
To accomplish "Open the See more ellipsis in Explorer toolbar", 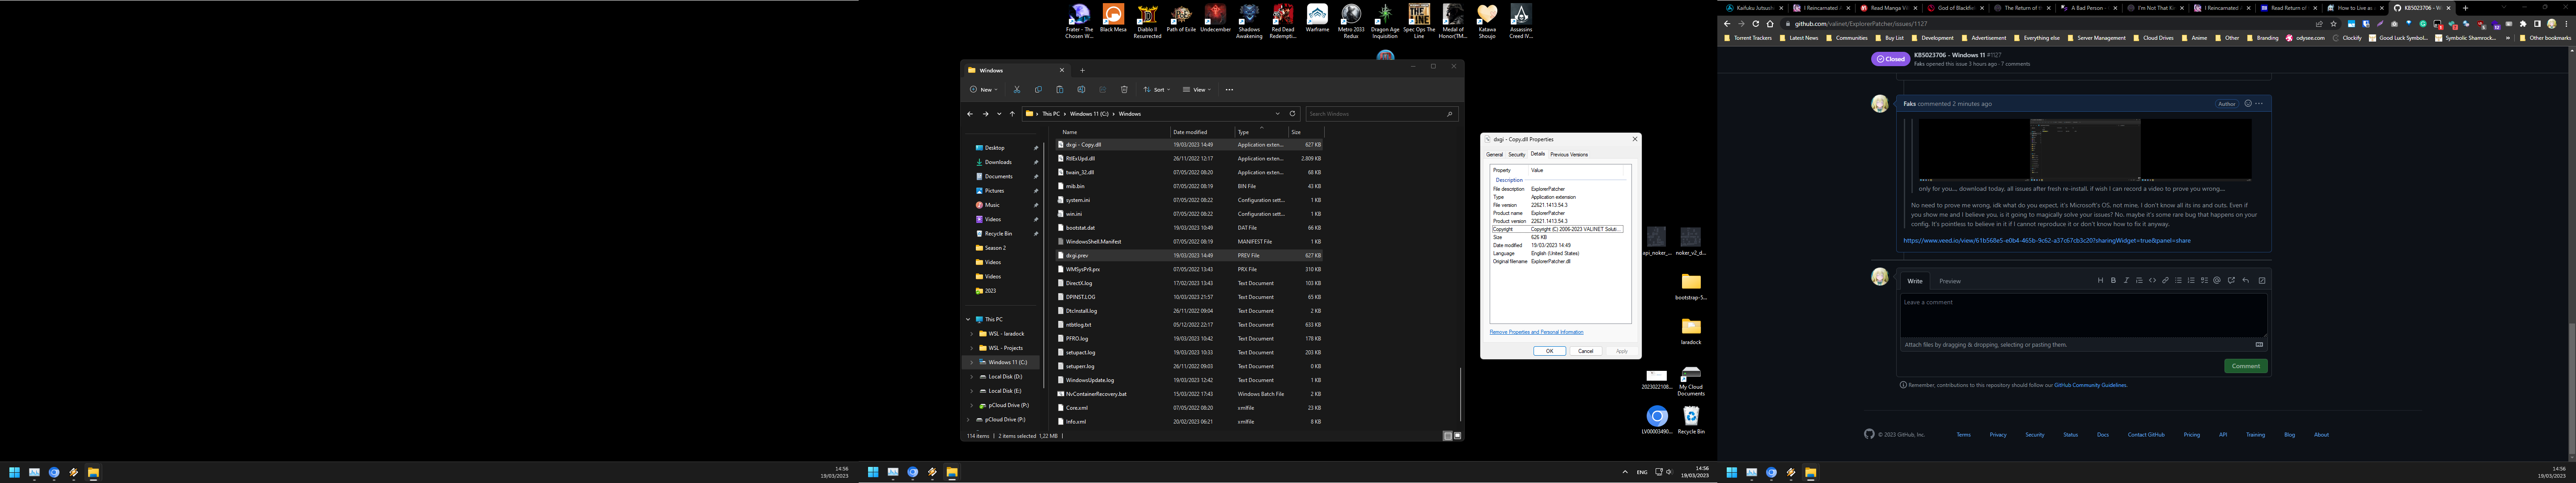I will coord(1229,90).
